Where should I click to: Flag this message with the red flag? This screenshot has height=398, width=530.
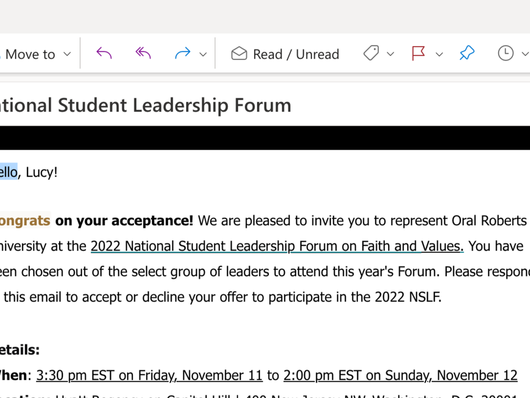[418, 54]
